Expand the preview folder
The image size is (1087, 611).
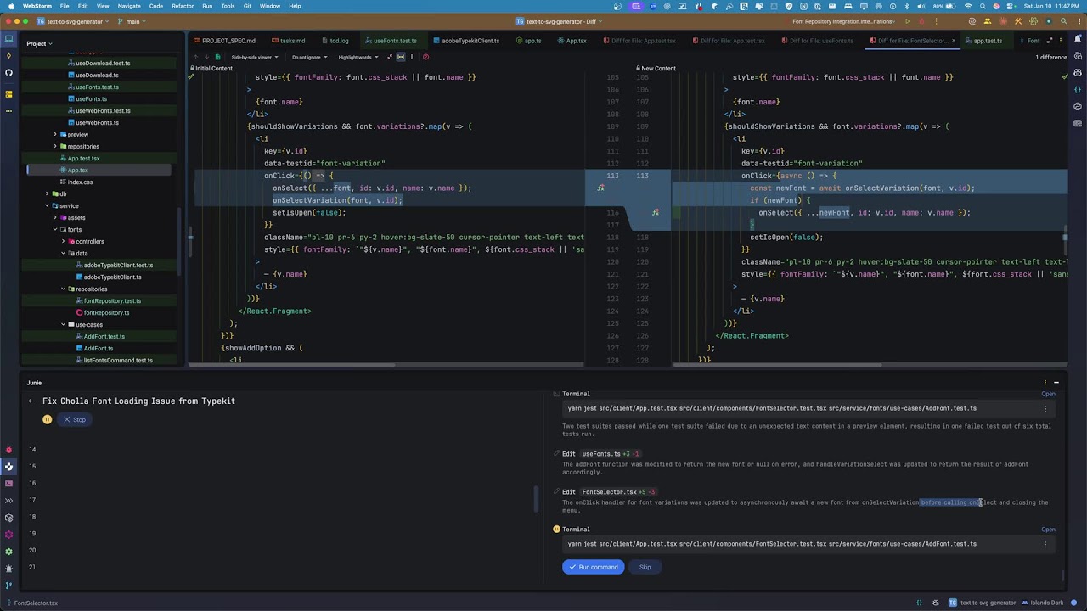[x=55, y=134]
